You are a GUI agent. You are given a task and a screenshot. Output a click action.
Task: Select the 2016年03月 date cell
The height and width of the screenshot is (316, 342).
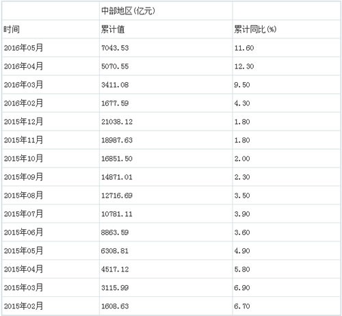pos(23,85)
